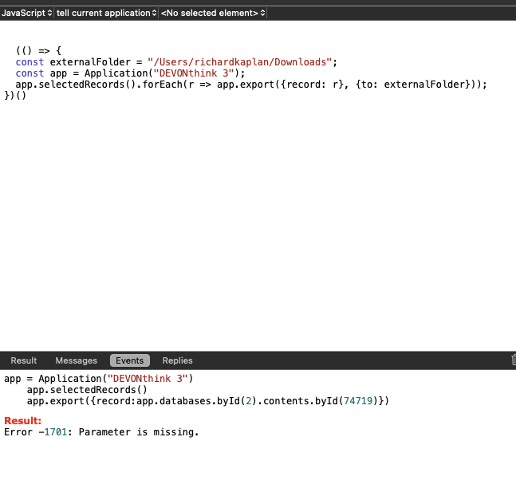Screen dimensions: 516x488
Task: Open the '<No selected element>' navigation dropdown
Action: click(x=213, y=13)
